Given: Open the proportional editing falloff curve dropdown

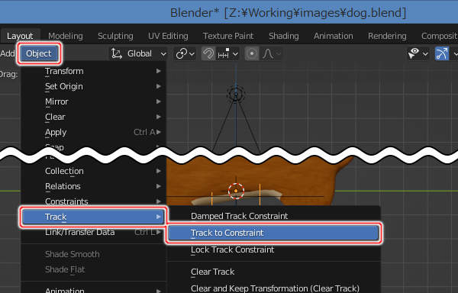Looking at the screenshot, I should coord(272,53).
